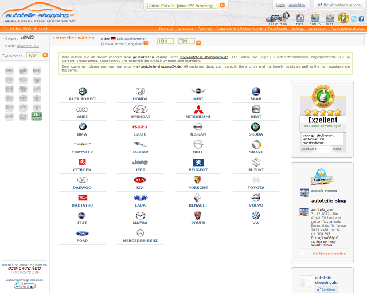Open the gears engine parts category icon

(23, 70)
